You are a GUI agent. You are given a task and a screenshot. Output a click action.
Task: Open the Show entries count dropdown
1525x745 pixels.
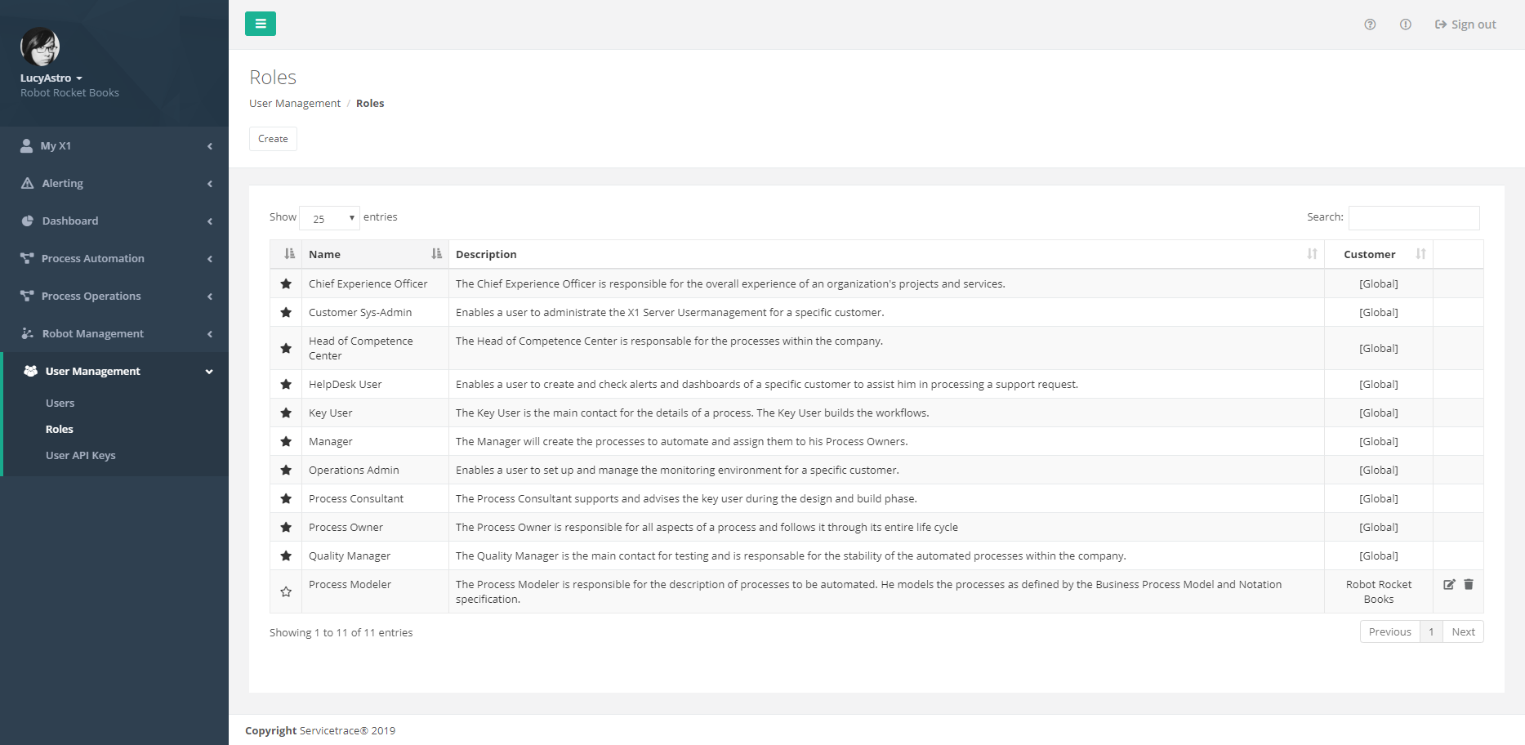tap(329, 218)
